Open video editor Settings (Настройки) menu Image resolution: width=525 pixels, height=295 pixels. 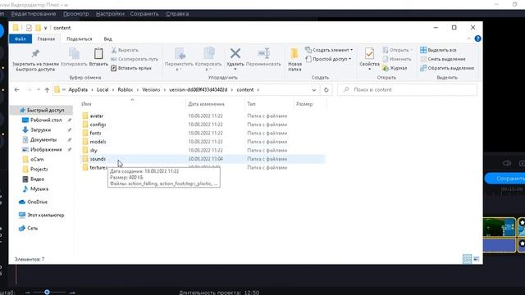click(110, 14)
